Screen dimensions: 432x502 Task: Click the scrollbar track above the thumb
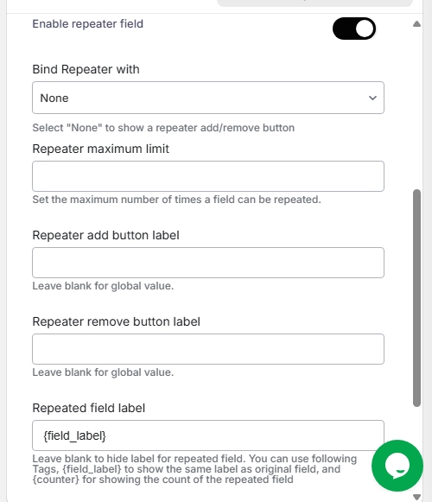(416, 109)
